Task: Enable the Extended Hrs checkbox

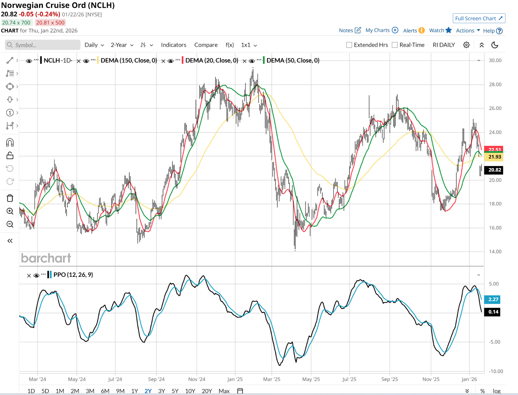Action: pos(349,45)
